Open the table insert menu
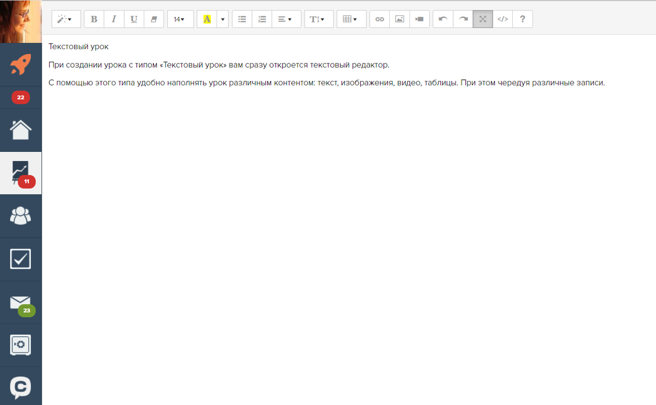 pyautogui.click(x=350, y=19)
